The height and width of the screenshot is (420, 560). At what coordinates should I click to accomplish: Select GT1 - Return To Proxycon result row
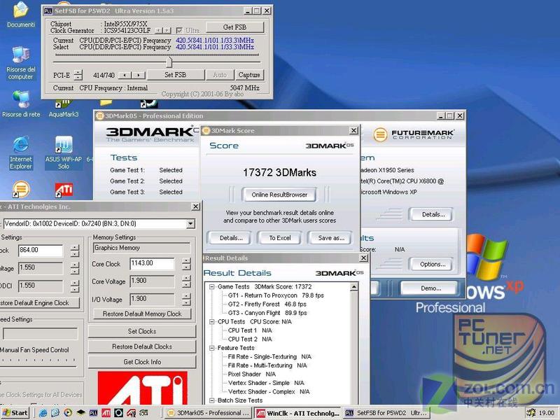pyautogui.click(x=276, y=295)
